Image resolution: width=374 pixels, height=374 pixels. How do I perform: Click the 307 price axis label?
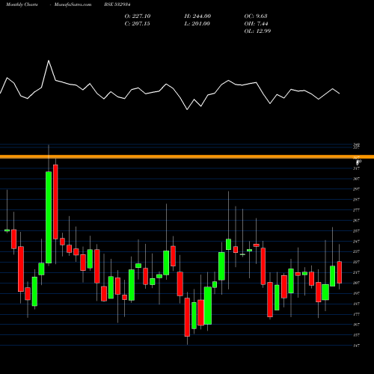pos(356,179)
